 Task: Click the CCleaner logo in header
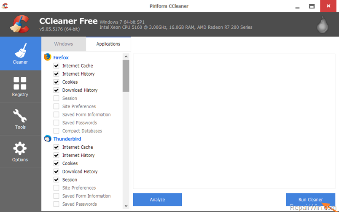click(x=20, y=24)
